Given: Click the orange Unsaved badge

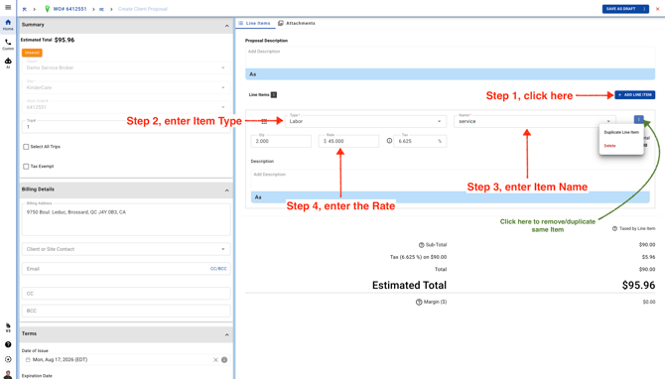Looking at the screenshot, I should click(32, 53).
